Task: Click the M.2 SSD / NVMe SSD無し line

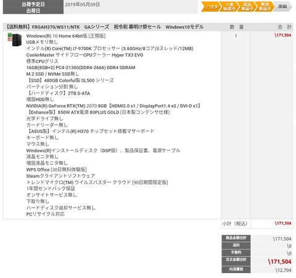Action: 52,74
